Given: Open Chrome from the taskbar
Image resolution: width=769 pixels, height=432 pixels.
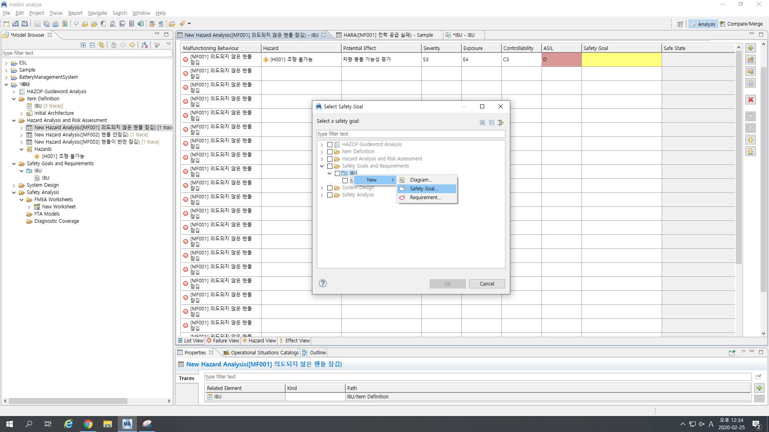Looking at the screenshot, I should point(88,424).
